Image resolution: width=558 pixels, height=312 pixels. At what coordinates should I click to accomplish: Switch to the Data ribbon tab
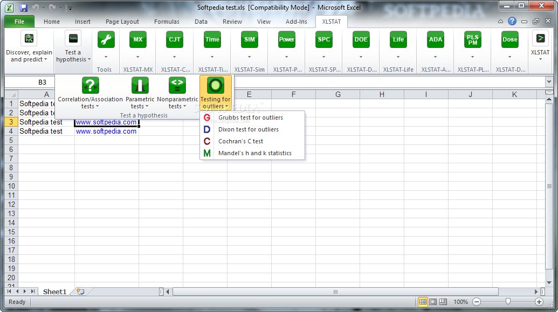click(x=201, y=22)
